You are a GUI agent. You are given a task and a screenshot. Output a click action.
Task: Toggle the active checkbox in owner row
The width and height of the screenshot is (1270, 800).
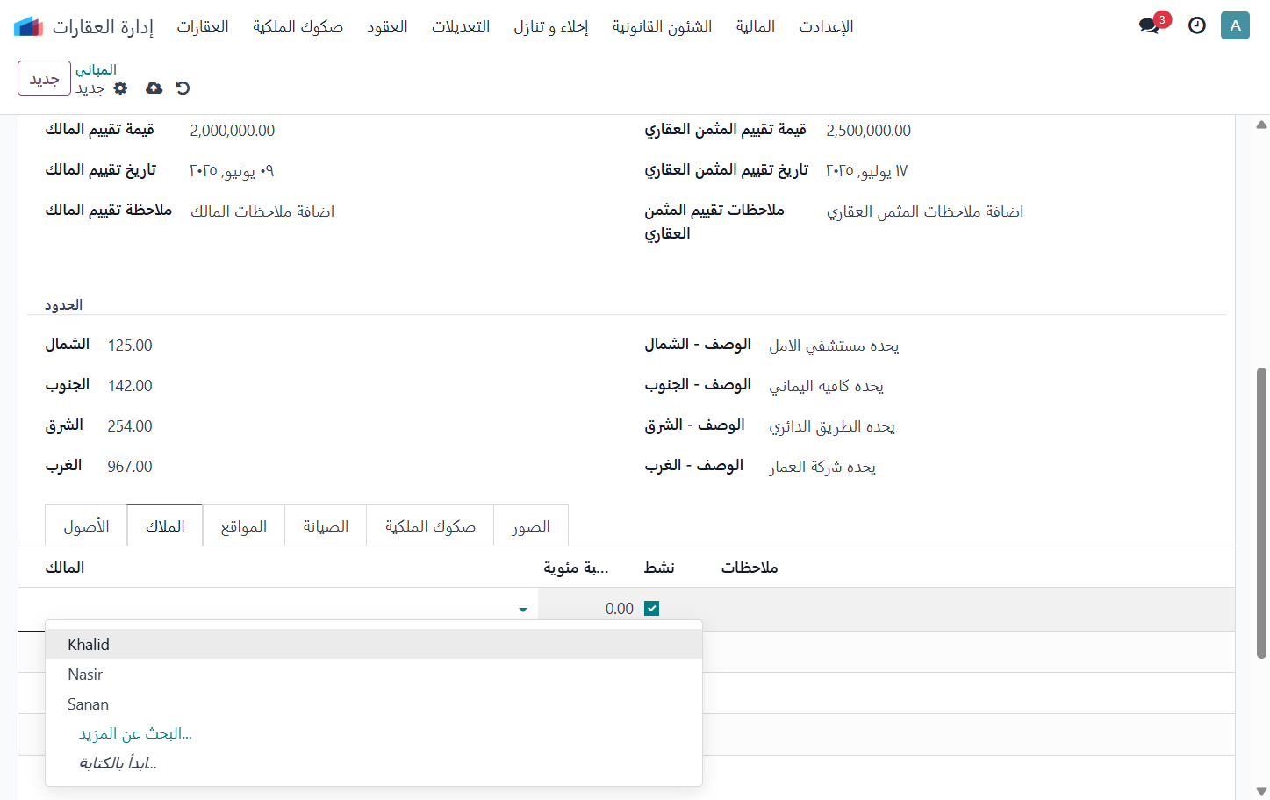pos(651,609)
